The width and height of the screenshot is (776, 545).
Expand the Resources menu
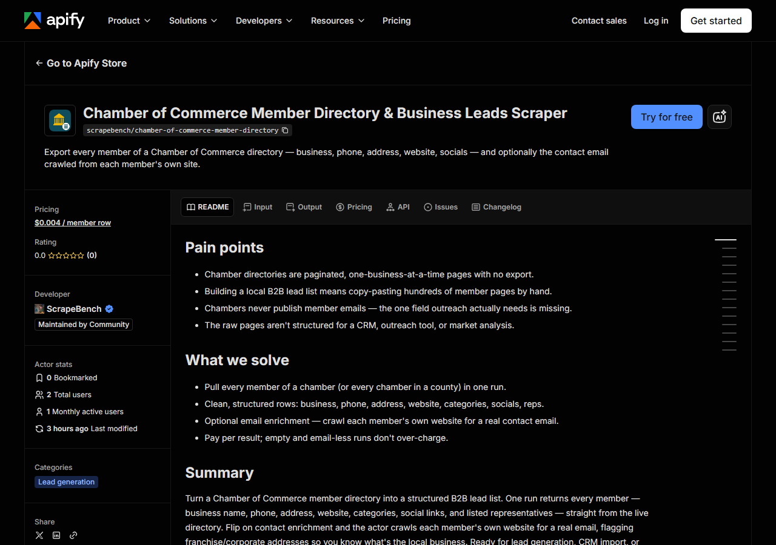[338, 21]
